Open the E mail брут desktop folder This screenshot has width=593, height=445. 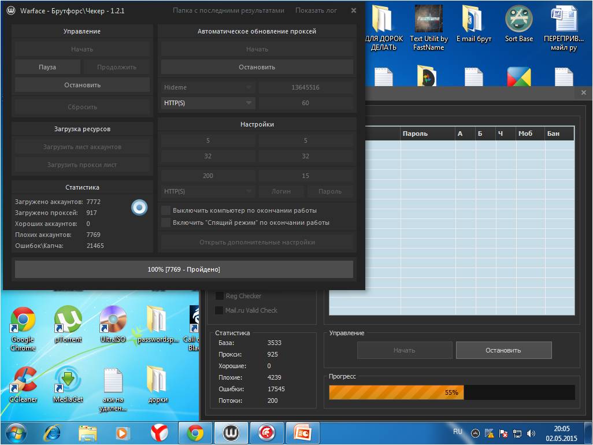473,24
